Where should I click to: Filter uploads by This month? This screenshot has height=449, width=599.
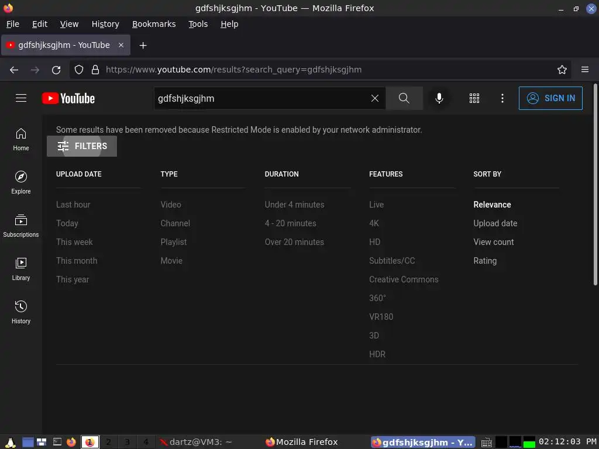coord(77,261)
